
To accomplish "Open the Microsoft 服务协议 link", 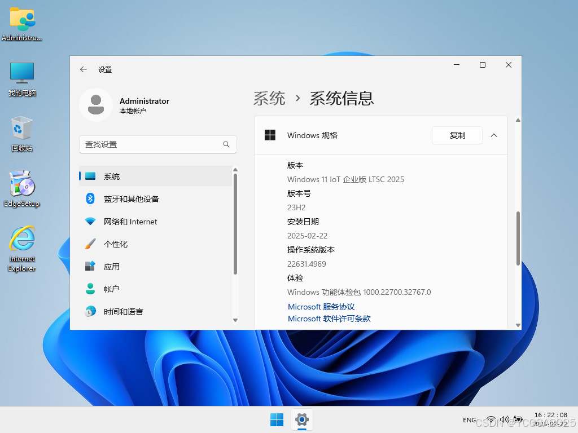I will click(x=321, y=307).
